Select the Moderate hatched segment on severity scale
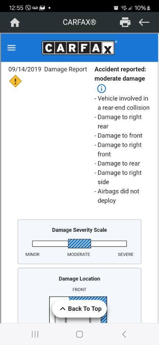Screen dimensions: 159x345 (x=80, y=244)
